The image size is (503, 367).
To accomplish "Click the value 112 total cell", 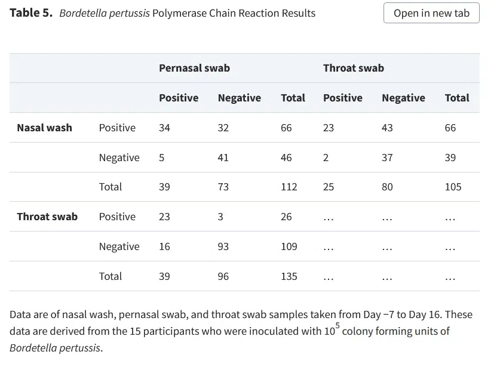I will pos(289,187).
